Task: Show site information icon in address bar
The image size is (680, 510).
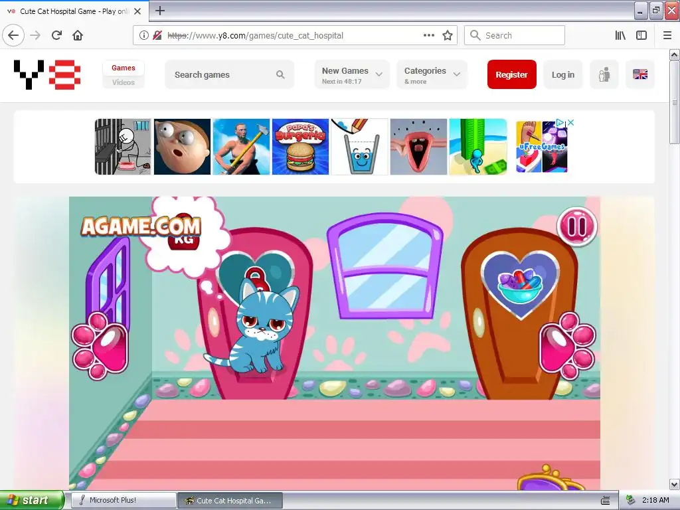Action: click(143, 35)
